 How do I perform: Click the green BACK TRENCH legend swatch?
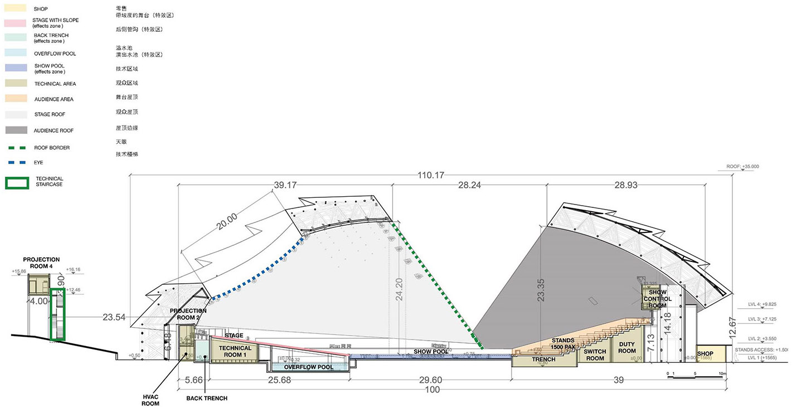[16, 38]
